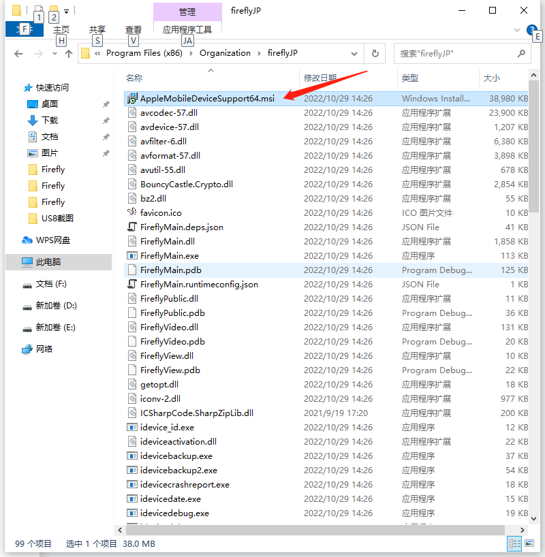Switch to the 查看 (View) ribbon tab
This screenshot has width=545, height=557.
[x=133, y=29]
